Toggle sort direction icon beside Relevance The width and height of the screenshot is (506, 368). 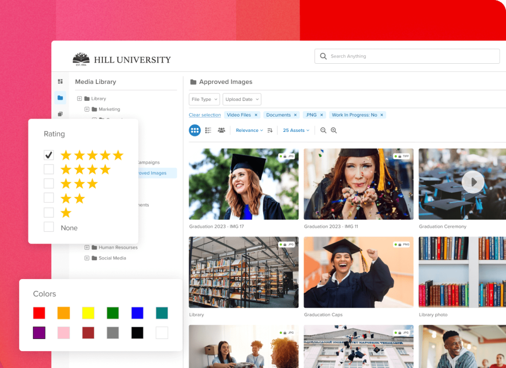[270, 130]
